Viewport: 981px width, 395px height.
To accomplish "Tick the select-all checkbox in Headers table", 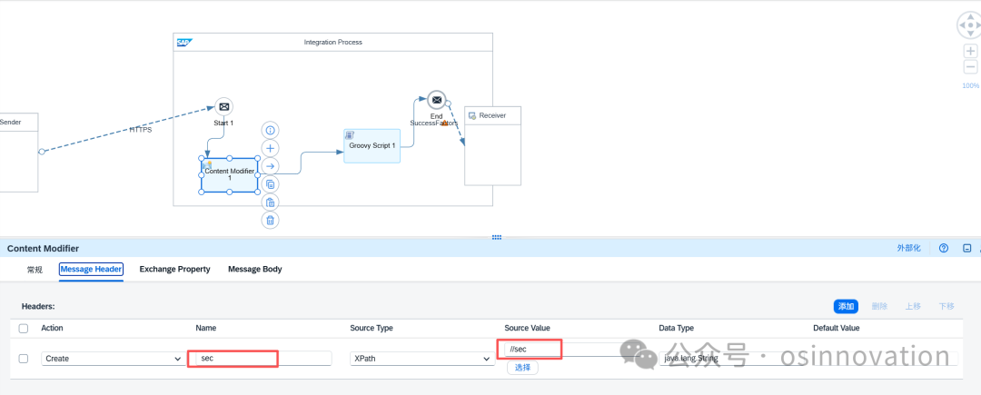I will tap(23, 328).
